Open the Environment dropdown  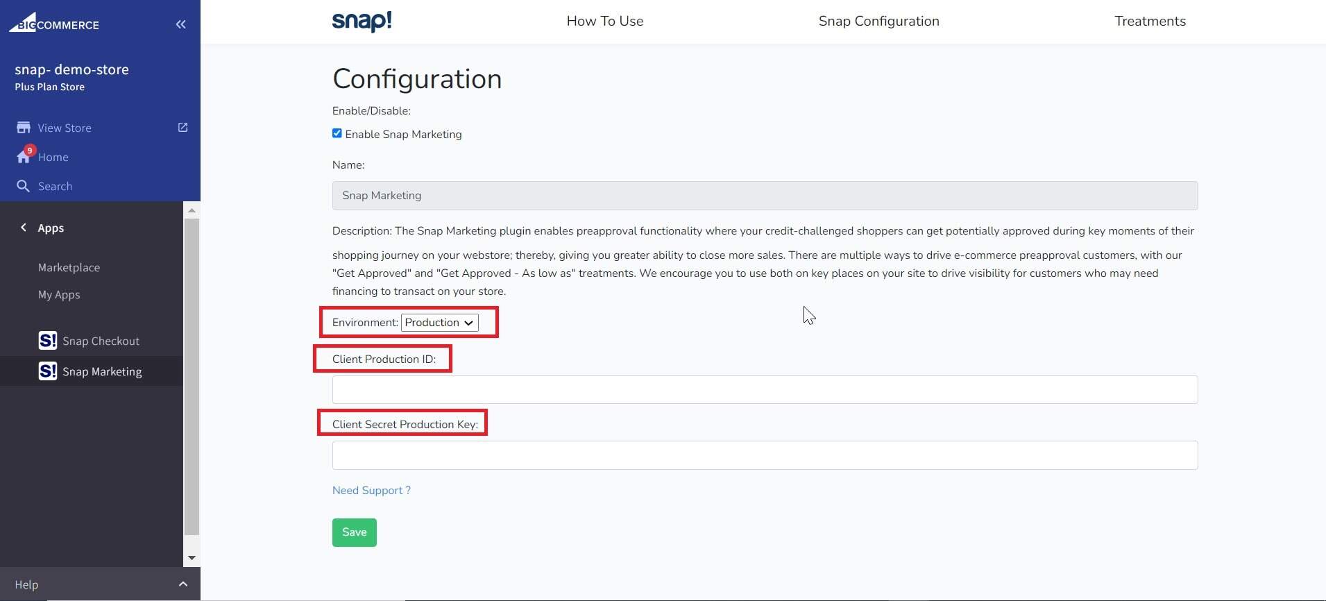pos(440,323)
